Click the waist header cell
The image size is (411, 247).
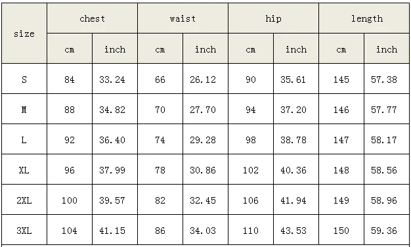(x=183, y=18)
